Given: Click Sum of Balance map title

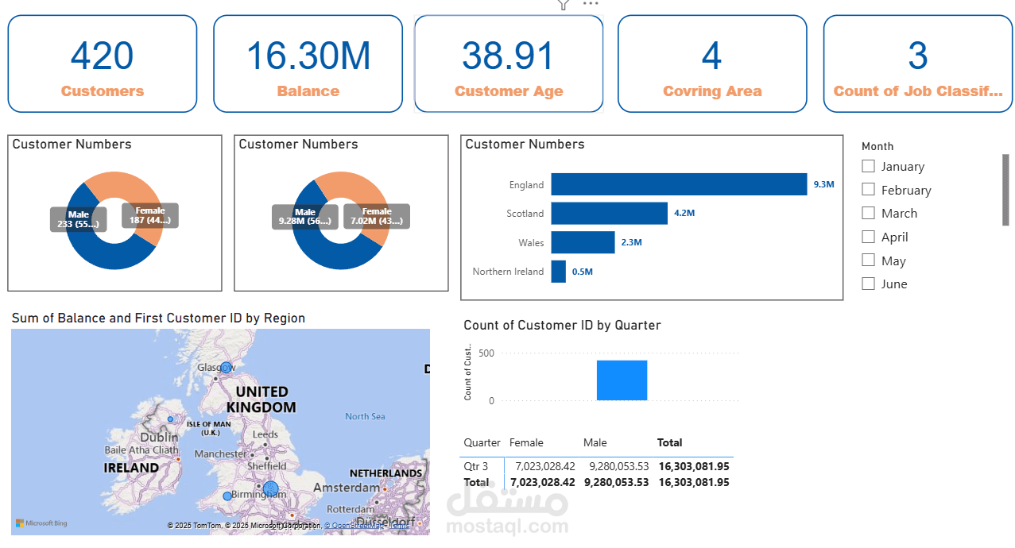Looking at the screenshot, I should [159, 318].
